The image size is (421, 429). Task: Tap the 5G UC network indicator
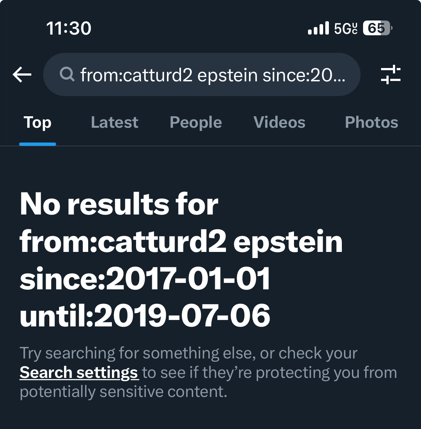[x=346, y=28]
